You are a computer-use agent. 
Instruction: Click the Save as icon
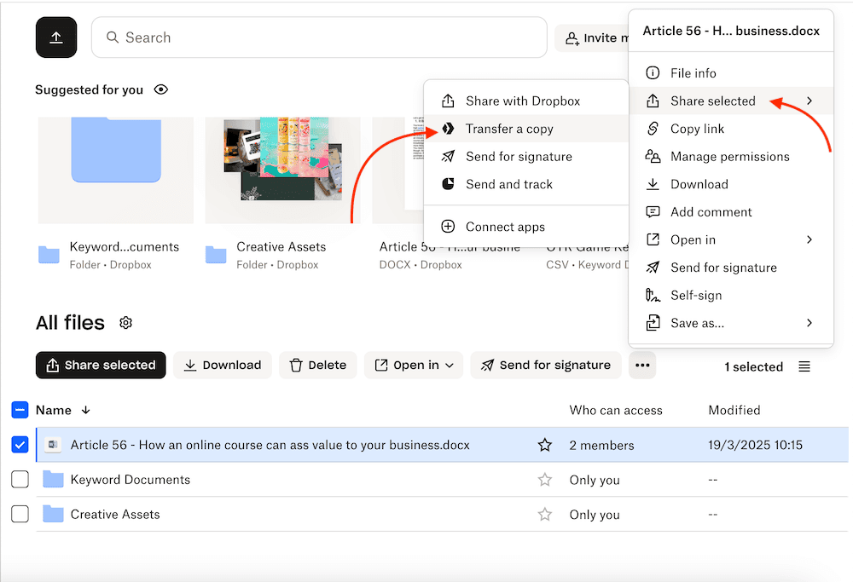click(x=653, y=323)
